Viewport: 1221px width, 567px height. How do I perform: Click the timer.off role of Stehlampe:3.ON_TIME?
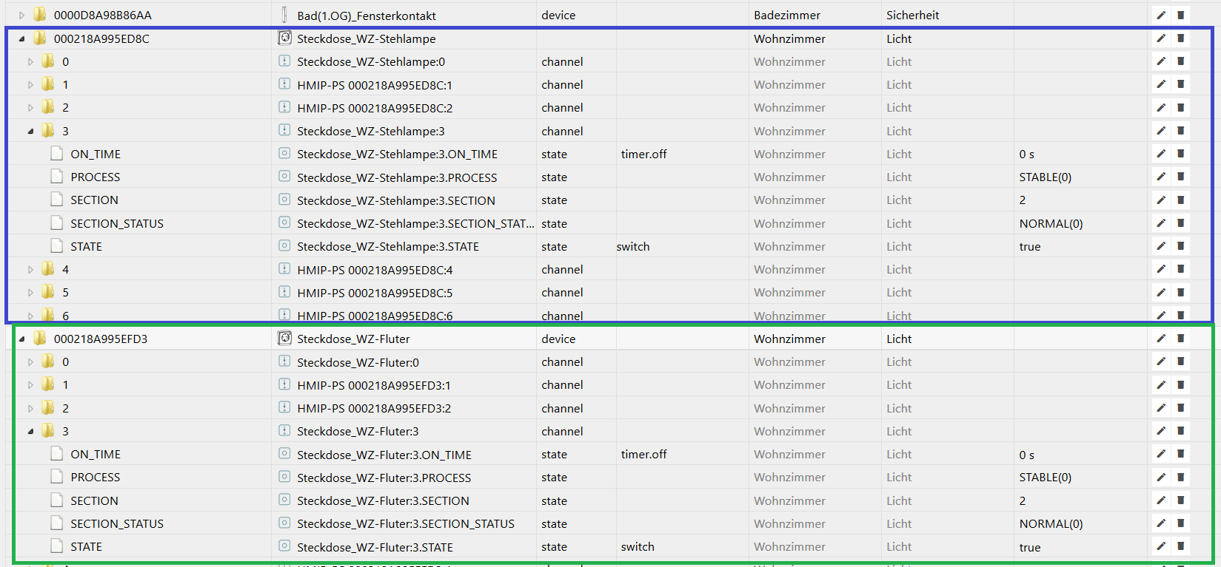(643, 154)
